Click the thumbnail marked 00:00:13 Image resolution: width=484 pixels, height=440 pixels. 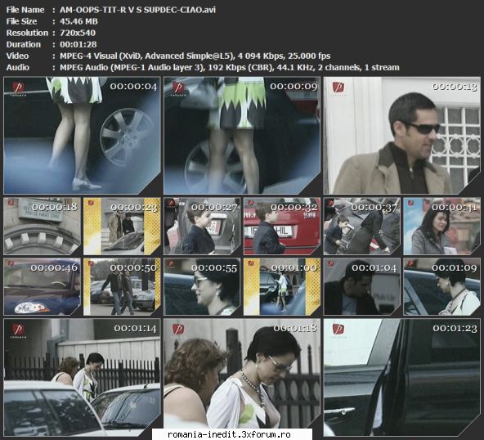coord(402,135)
